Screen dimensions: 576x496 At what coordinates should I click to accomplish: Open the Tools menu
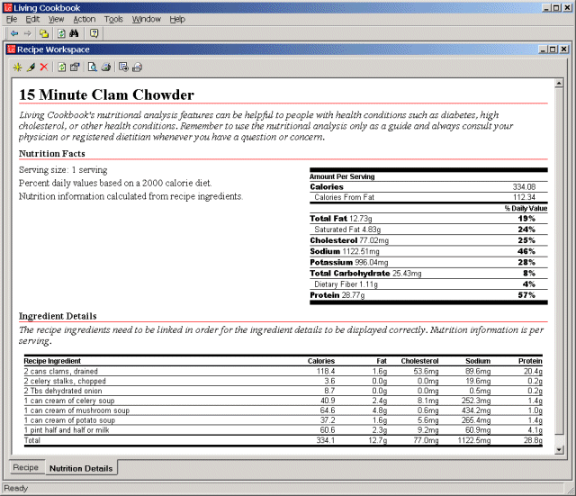[113, 19]
